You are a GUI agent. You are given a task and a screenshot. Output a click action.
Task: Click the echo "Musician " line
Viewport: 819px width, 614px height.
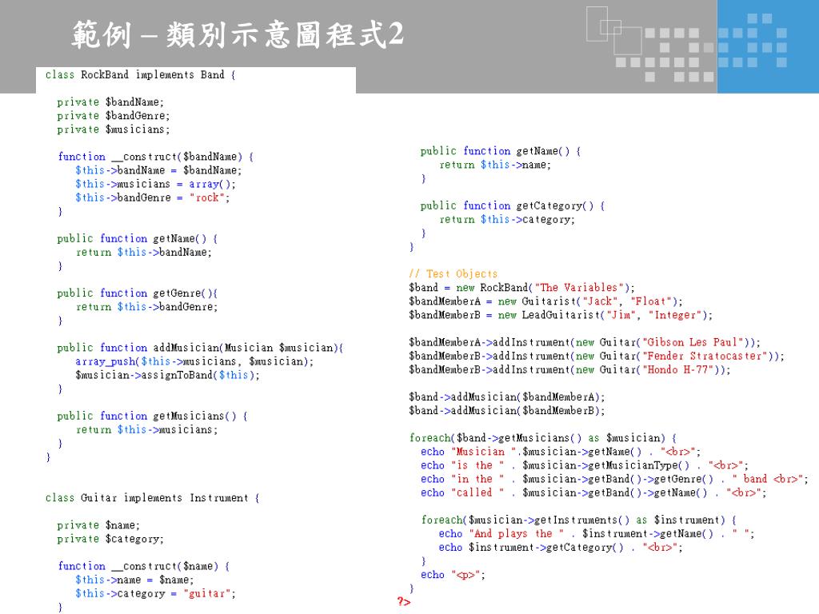(x=561, y=452)
